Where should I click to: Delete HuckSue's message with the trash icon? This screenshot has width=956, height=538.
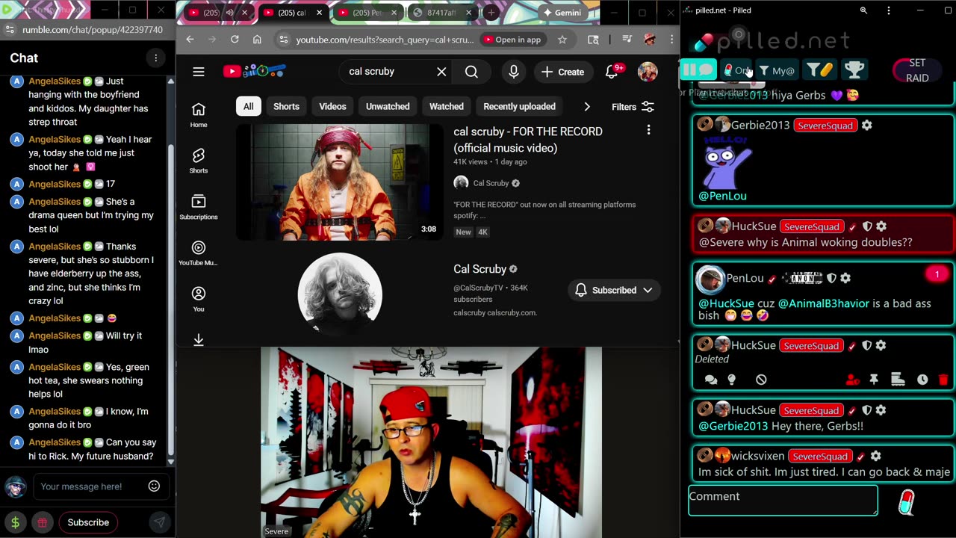943,380
